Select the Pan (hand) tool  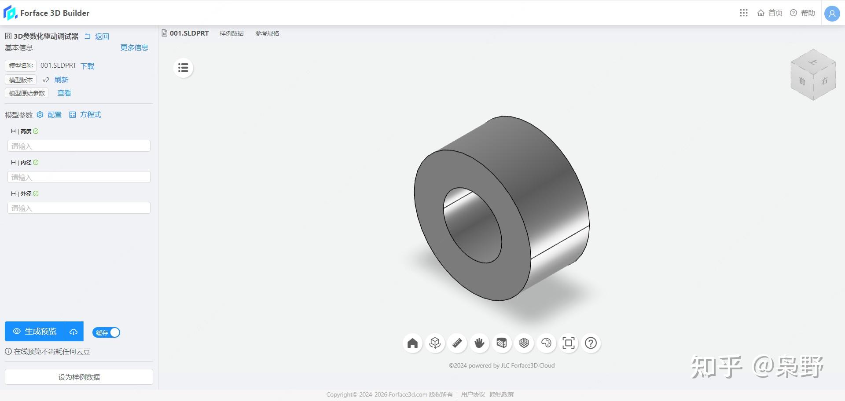(x=479, y=343)
